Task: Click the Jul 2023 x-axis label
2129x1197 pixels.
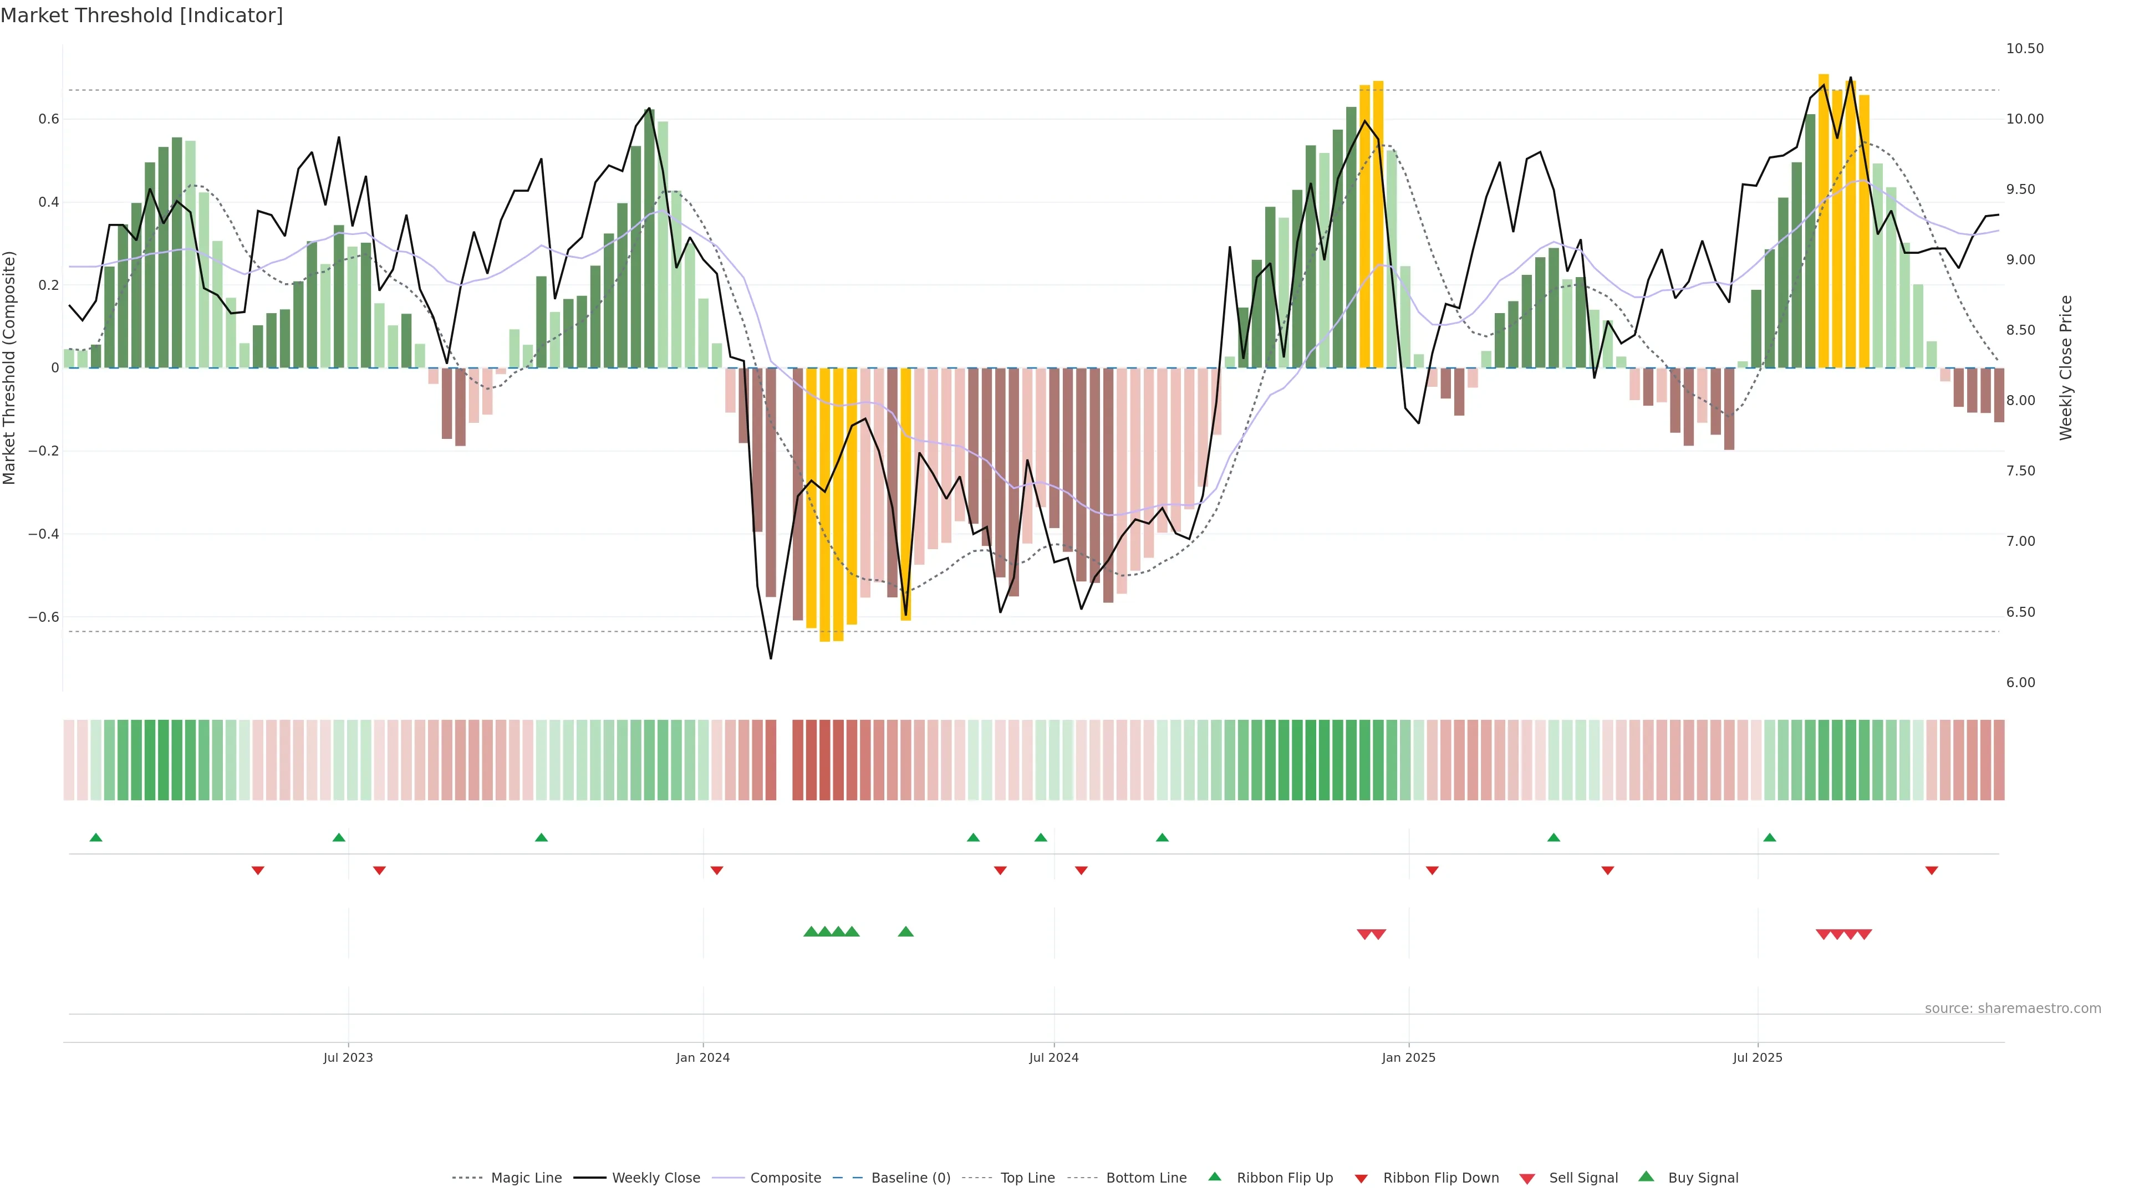Action: (348, 1057)
